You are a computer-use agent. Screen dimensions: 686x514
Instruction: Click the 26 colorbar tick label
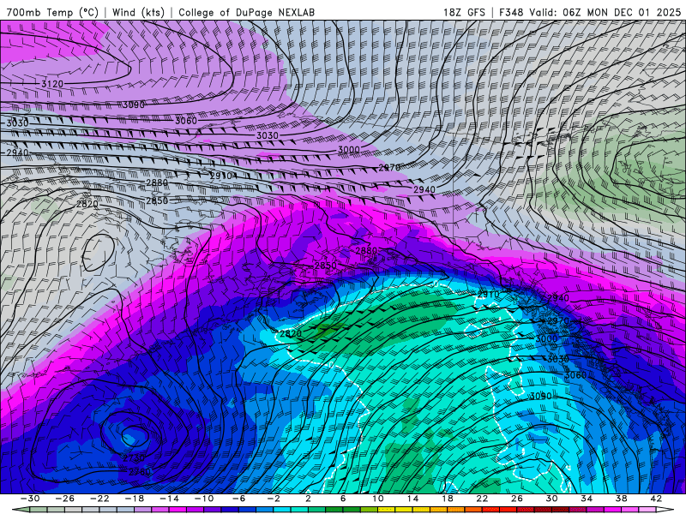[517, 499]
